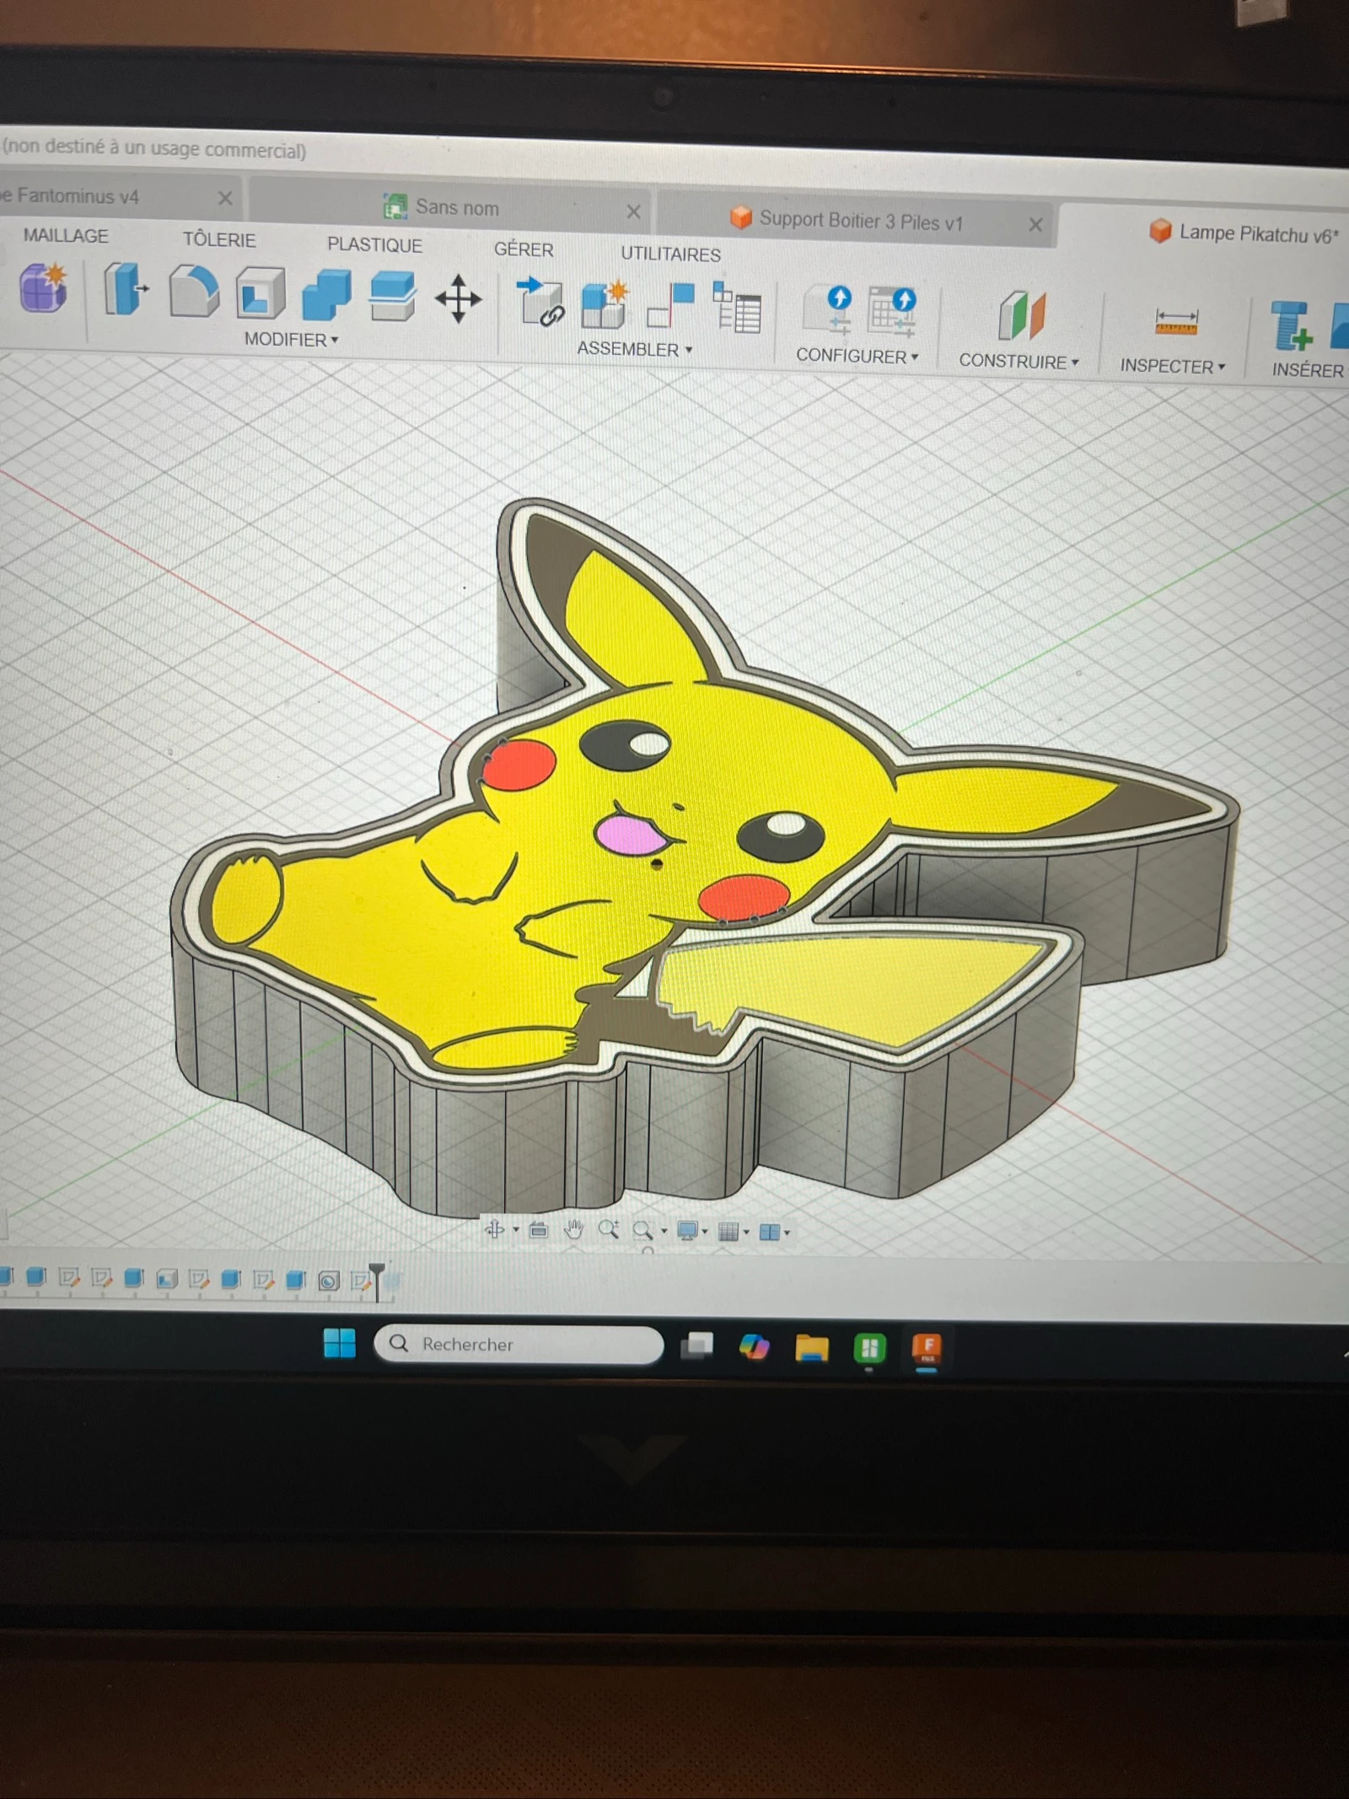Select the last sketch feature before the timeline marker
Screen dimensions: 1349x1799
(362, 1281)
